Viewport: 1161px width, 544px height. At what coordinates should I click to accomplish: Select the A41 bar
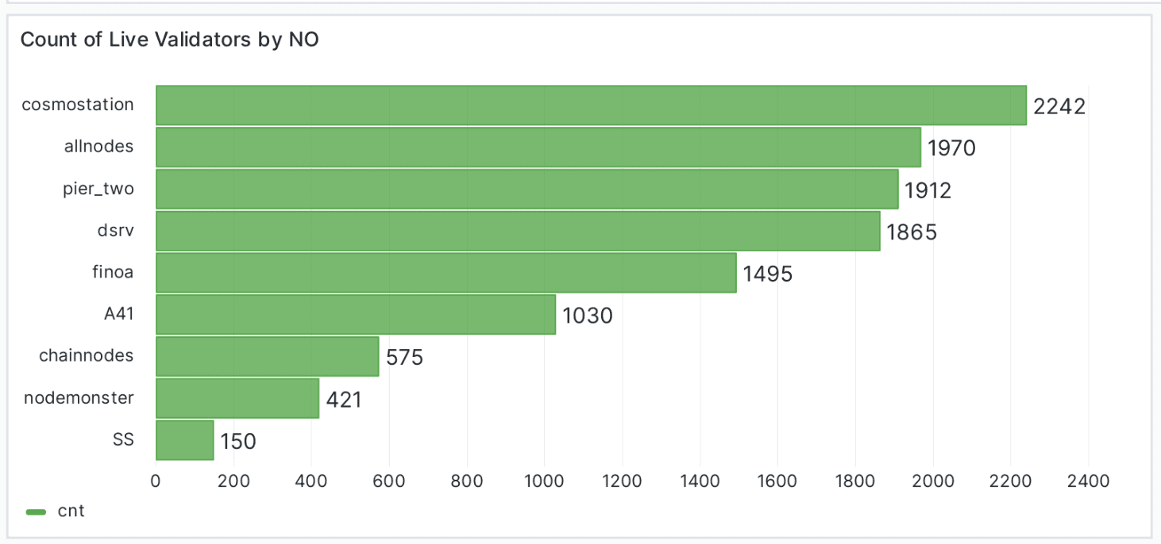[355, 316]
